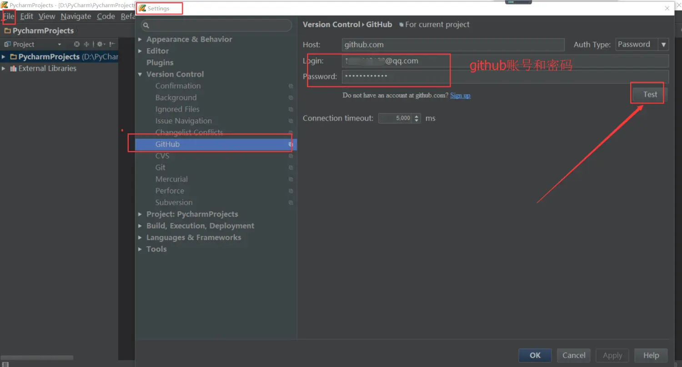
Task: Click the Scroll from Source crosshair icon
Action: tap(77, 44)
